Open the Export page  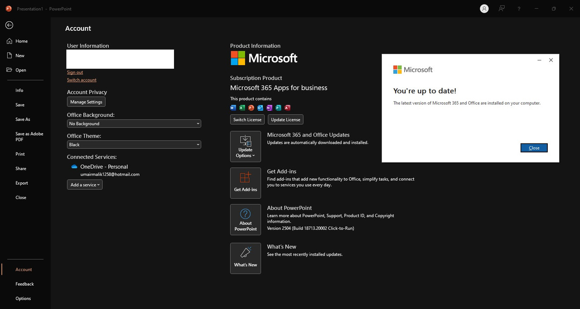point(22,183)
